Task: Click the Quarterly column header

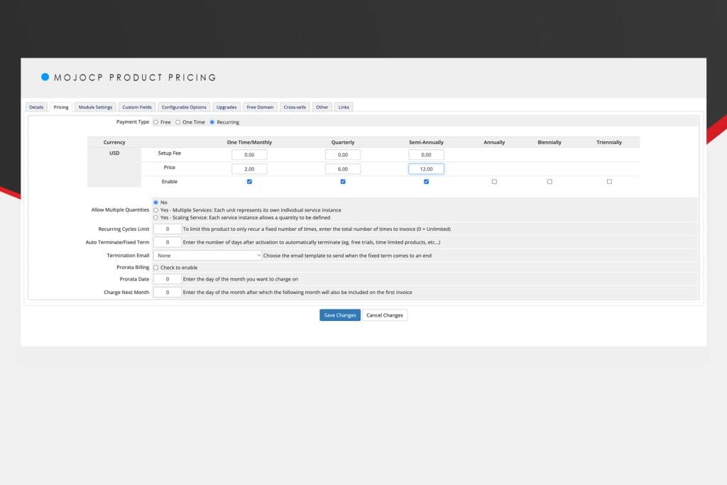Action: tap(343, 142)
